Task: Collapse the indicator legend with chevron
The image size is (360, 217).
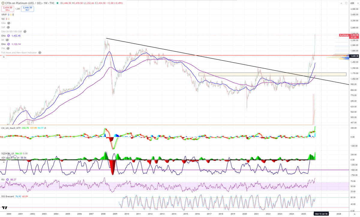Action: pyautogui.click(x=4, y=57)
